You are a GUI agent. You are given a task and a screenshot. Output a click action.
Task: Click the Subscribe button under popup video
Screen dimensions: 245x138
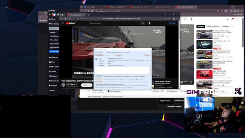click(x=87, y=85)
